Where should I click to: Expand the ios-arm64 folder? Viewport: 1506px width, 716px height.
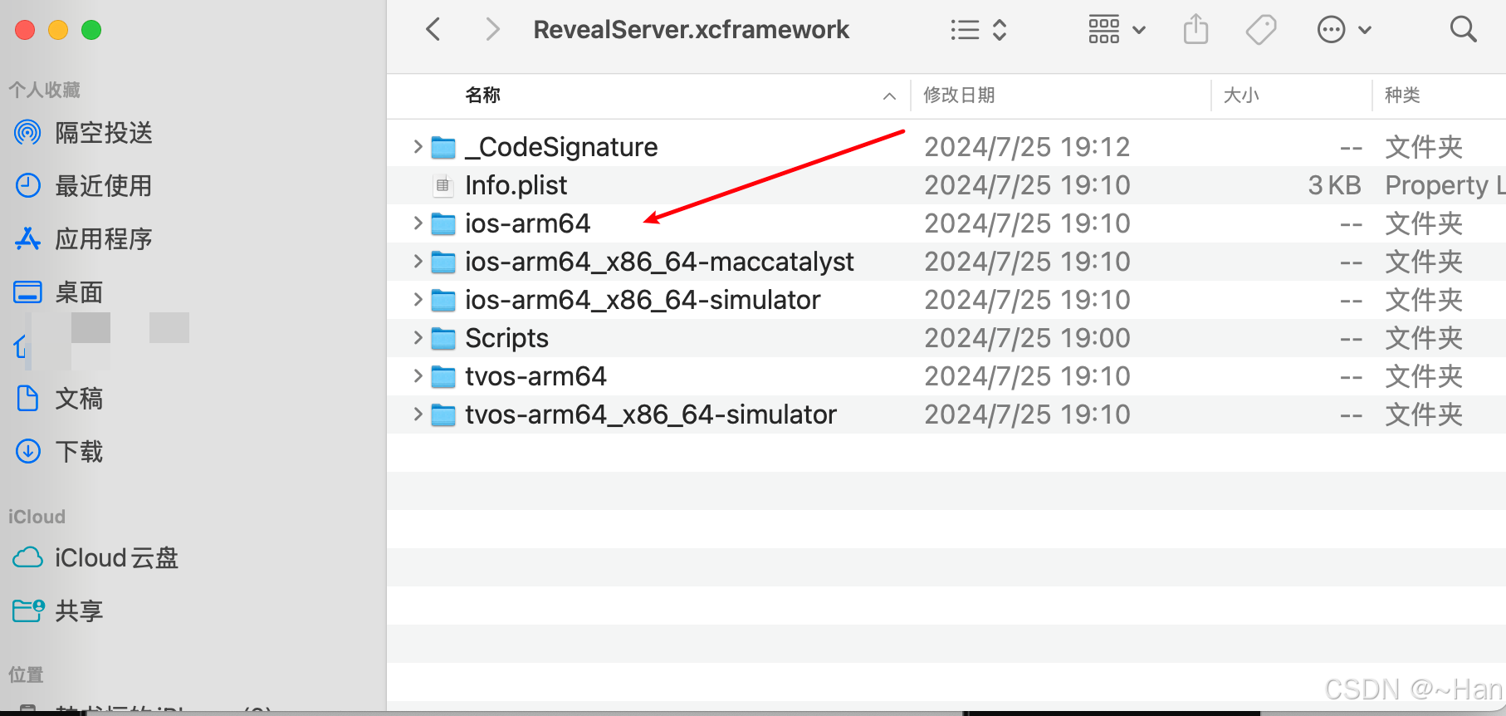tap(418, 223)
